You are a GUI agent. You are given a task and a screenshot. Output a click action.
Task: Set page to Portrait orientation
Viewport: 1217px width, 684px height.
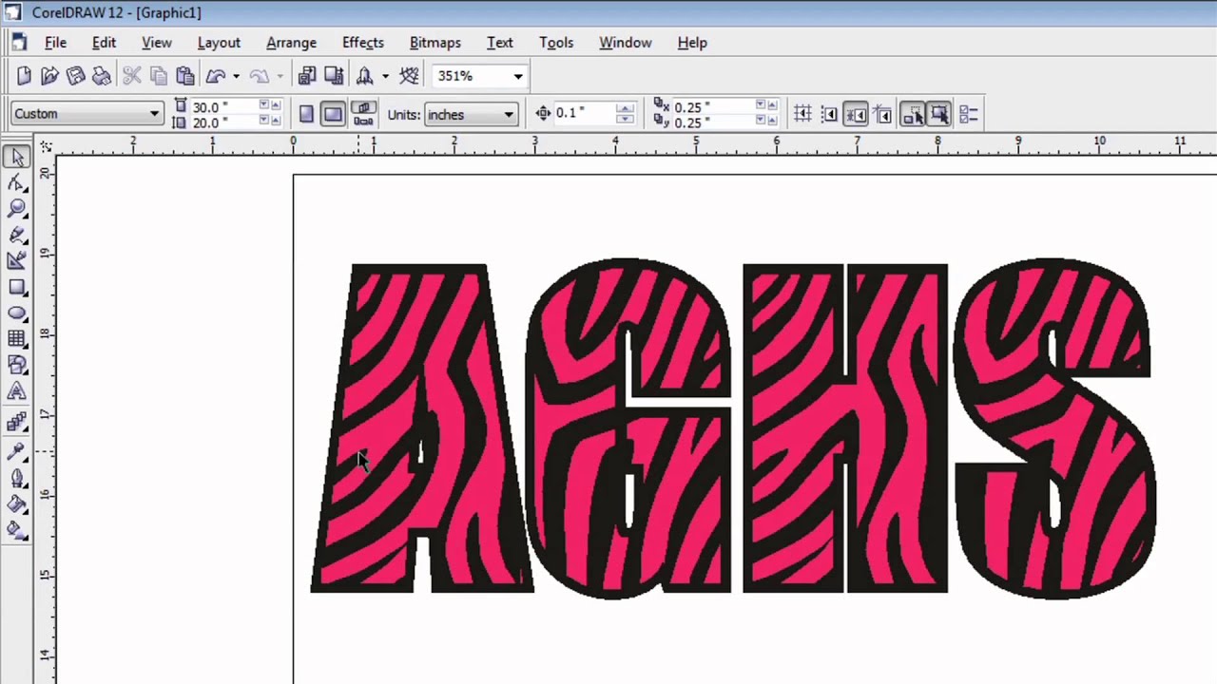click(x=306, y=114)
